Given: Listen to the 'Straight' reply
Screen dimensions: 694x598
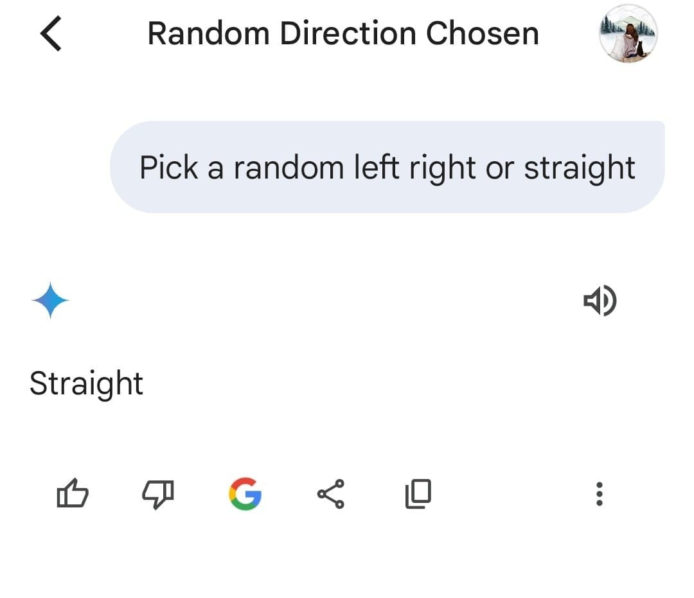Looking at the screenshot, I should click(600, 301).
